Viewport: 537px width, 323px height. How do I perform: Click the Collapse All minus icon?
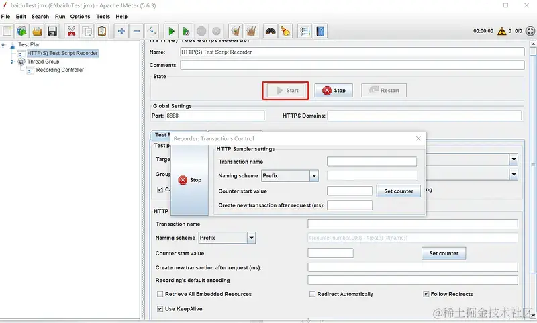(136, 31)
